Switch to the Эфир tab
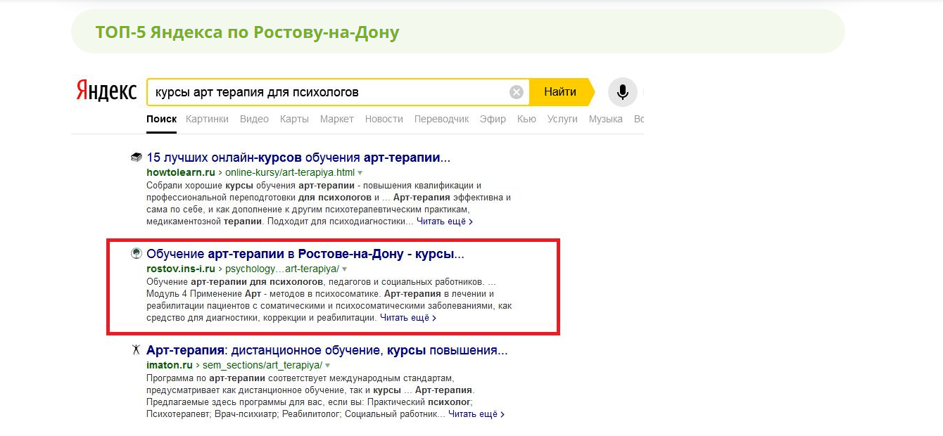 (x=493, y=119)
